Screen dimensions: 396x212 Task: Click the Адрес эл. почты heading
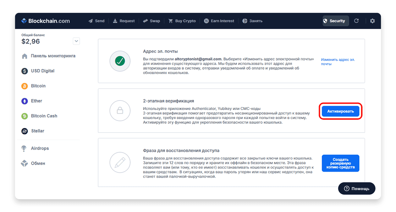click(x=160, y=52)
